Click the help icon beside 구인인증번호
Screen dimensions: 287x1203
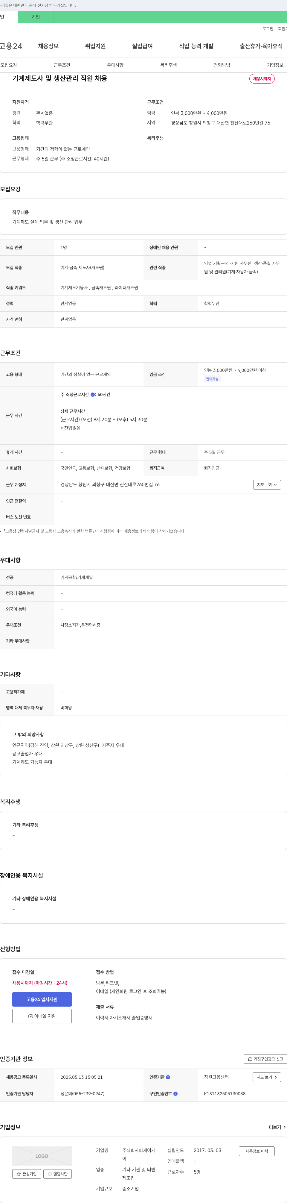point(175,1094)
